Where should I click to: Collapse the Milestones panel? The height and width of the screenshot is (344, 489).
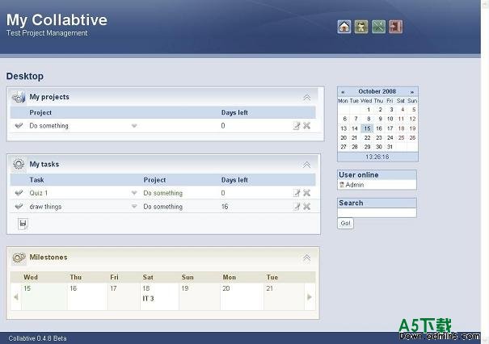(306, 258)
